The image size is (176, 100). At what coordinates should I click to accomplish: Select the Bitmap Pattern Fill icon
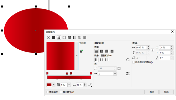[x=69, y=37]
